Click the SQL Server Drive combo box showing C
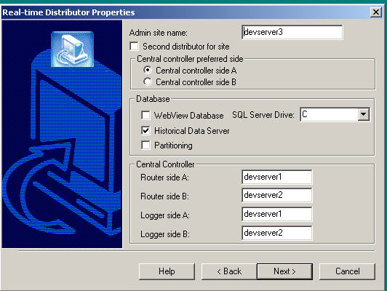Screen dimensions: 387x291 335,114
